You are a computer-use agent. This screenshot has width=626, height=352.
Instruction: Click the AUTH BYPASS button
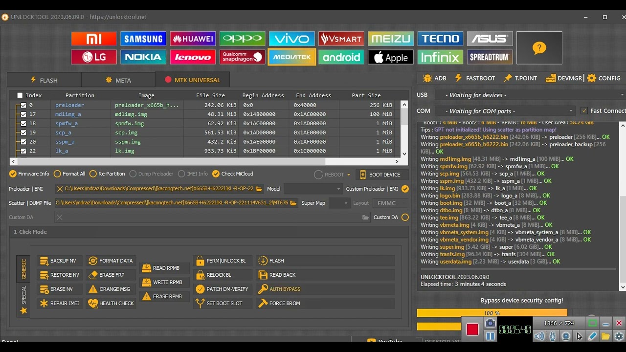pyautogui.click(x=325, y=289)
